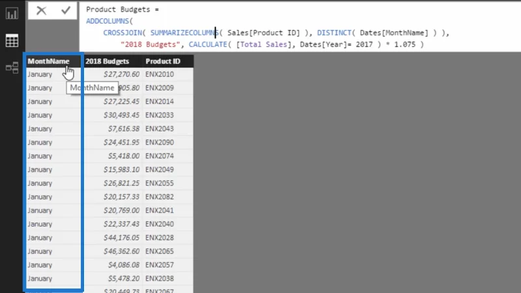Open the Report view icon

[x=12, y=13]
